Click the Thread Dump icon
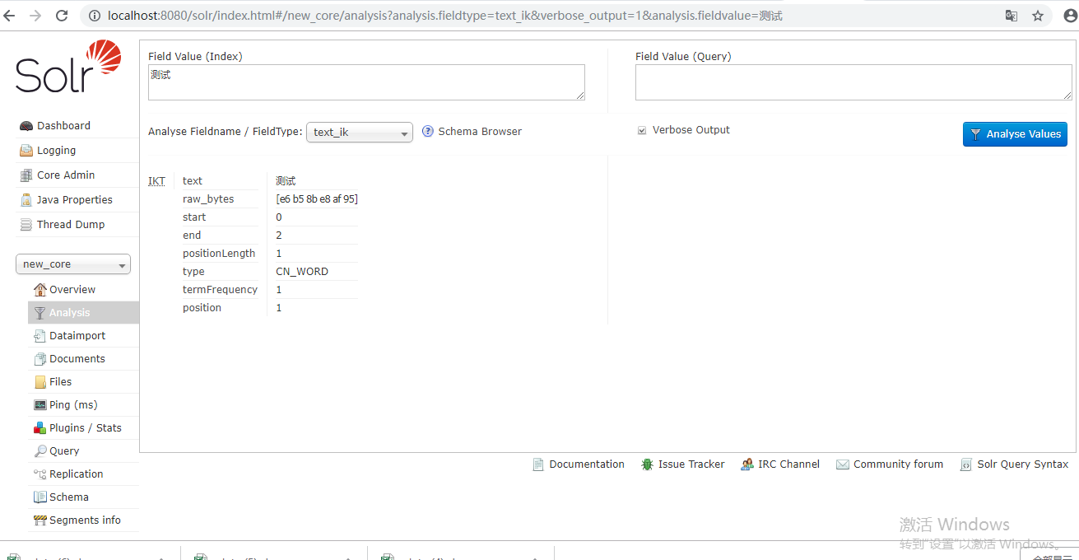Viewport: 1079px width, 560px height. pyautogui.click(x=26, y=225)
